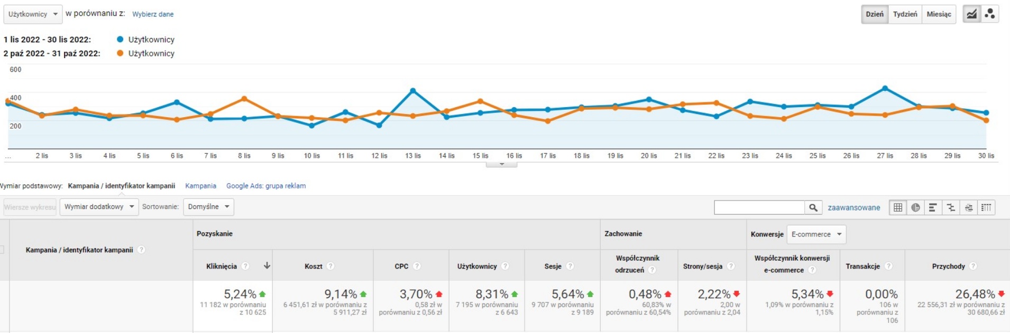
Task: Sort by the Transakcje column header
Action: click(862, 266)
